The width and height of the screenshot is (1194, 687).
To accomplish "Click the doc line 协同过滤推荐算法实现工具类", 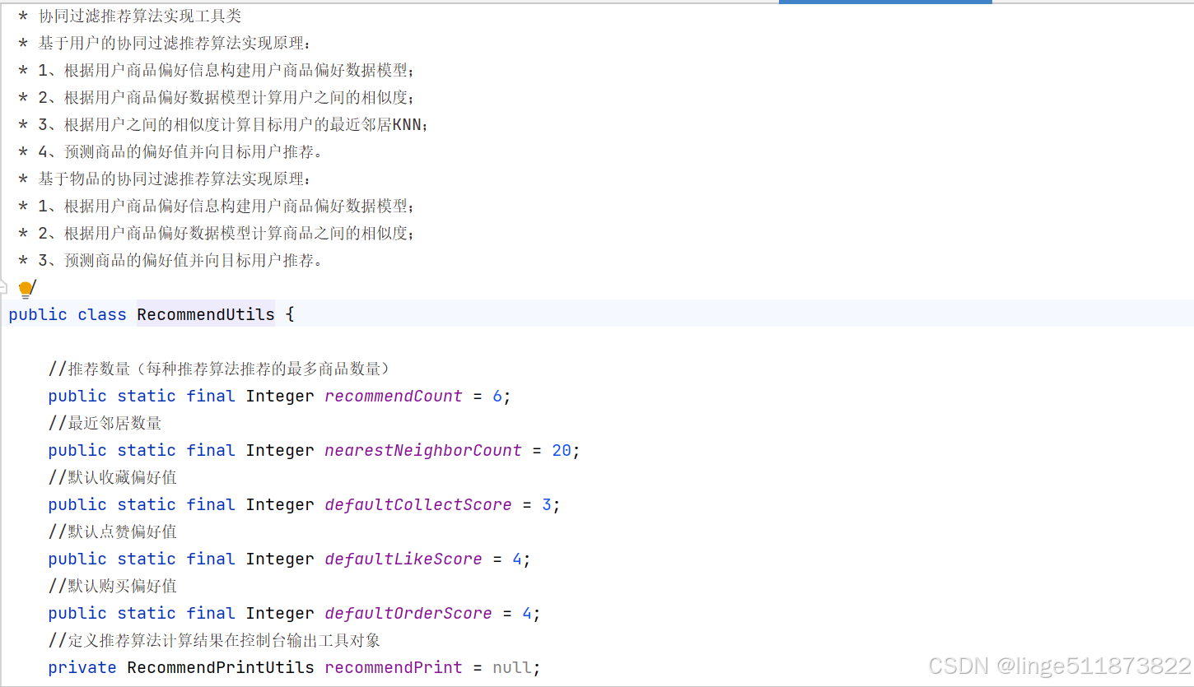I will pyautogui.click(x=140, y=16).
